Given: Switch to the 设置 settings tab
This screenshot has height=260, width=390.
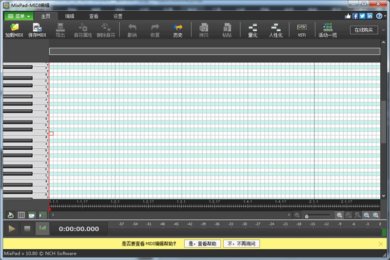Looking at the screenshot, I should click(x=118, y=16).
